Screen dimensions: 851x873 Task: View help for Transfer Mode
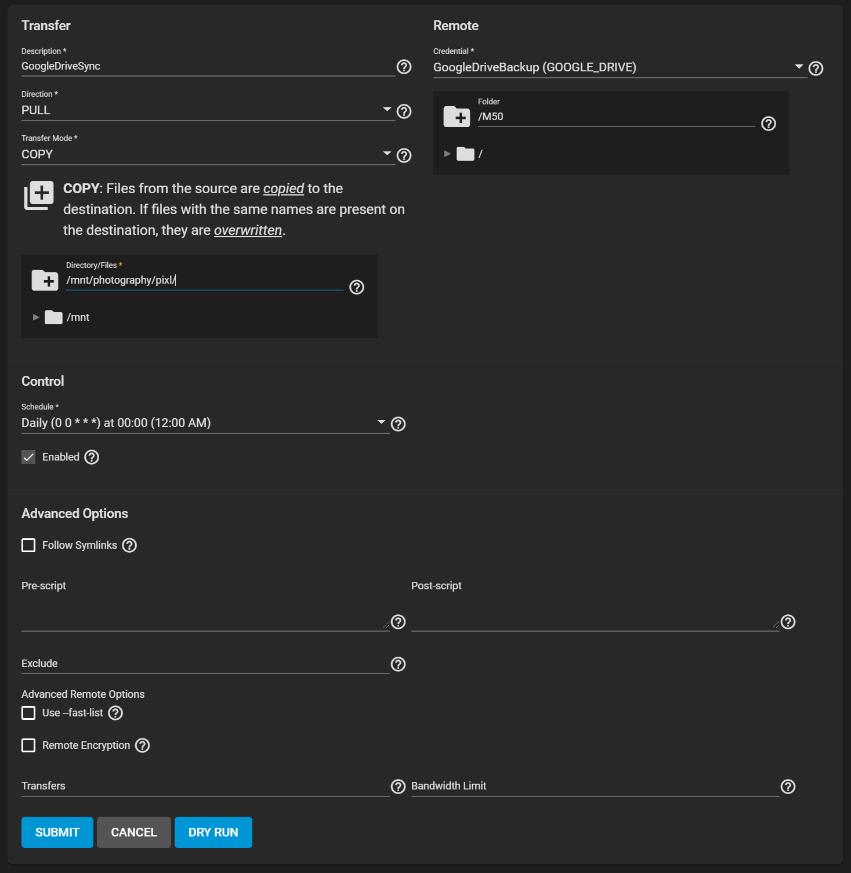[x=404, y=155]
